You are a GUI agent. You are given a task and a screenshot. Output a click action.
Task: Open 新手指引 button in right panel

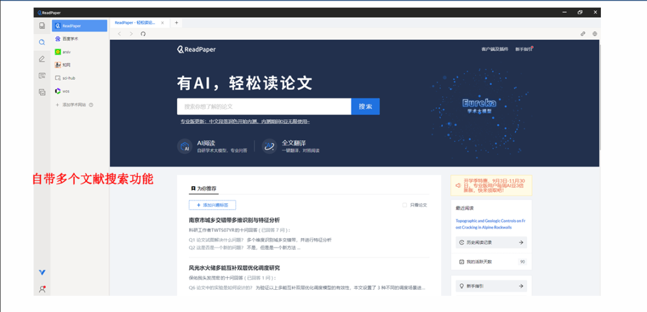pos(491,286)
